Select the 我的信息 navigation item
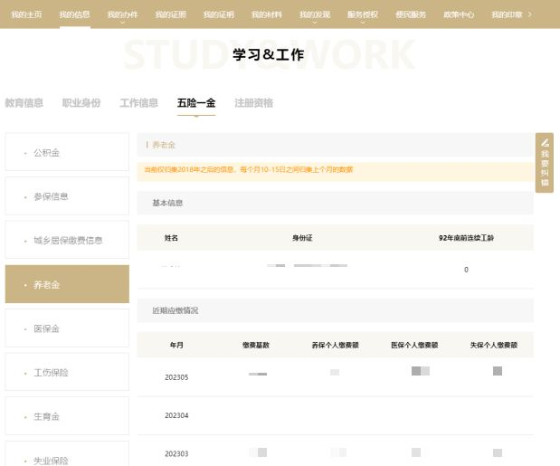The image size is (560, 466). [75, 14]
